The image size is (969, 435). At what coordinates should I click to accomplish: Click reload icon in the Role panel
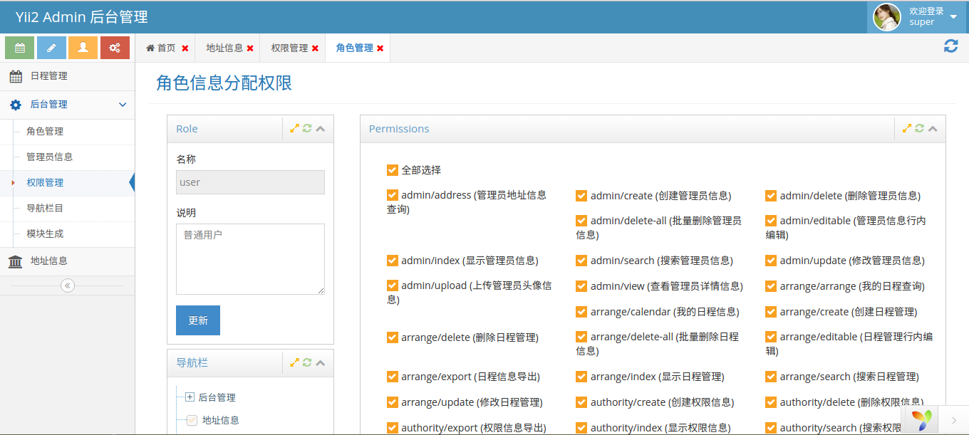(307, 129)
